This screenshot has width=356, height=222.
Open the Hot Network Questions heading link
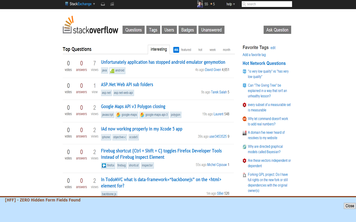(264, 63)
